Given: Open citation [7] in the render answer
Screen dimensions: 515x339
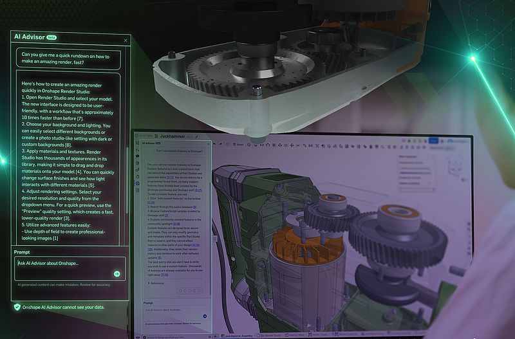Looking at the screenshot, I should pos(80,118).
